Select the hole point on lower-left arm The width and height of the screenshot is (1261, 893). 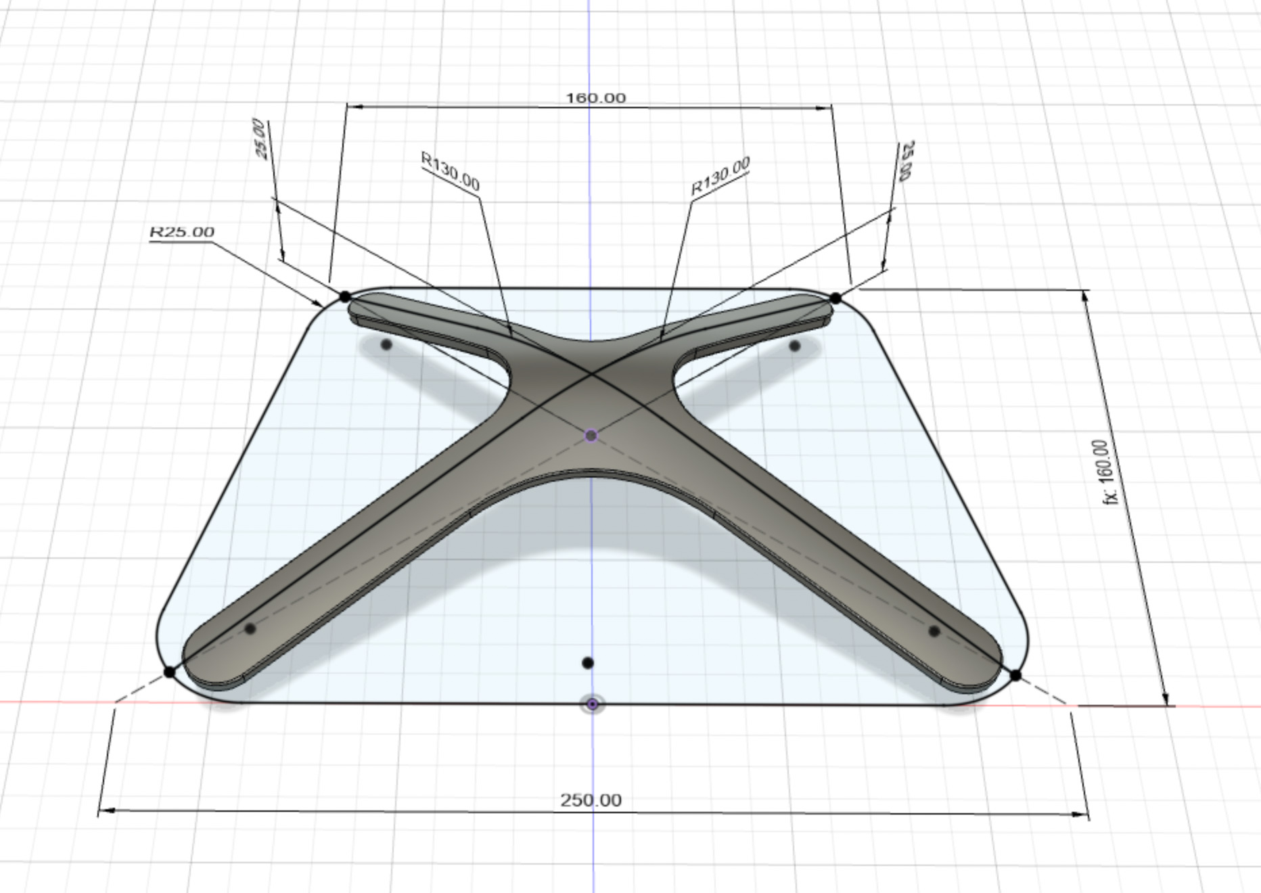point(250,628)
